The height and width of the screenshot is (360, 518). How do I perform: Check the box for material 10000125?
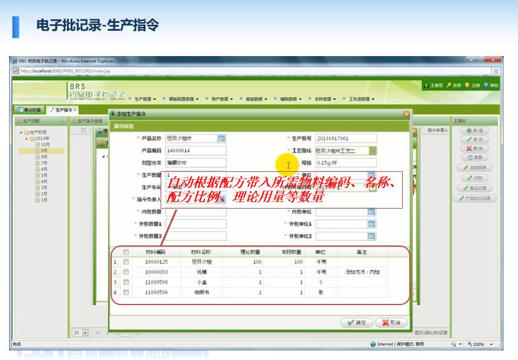point(126,262)
